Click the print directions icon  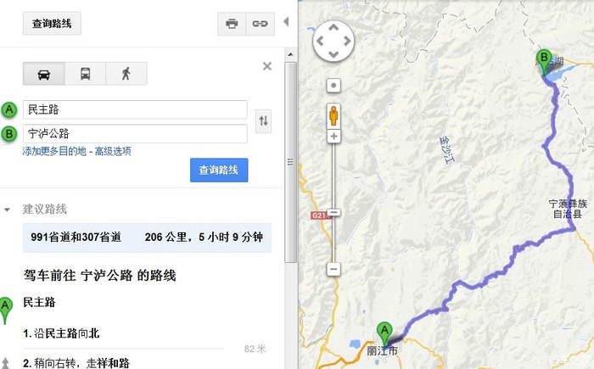click(232, 24)
